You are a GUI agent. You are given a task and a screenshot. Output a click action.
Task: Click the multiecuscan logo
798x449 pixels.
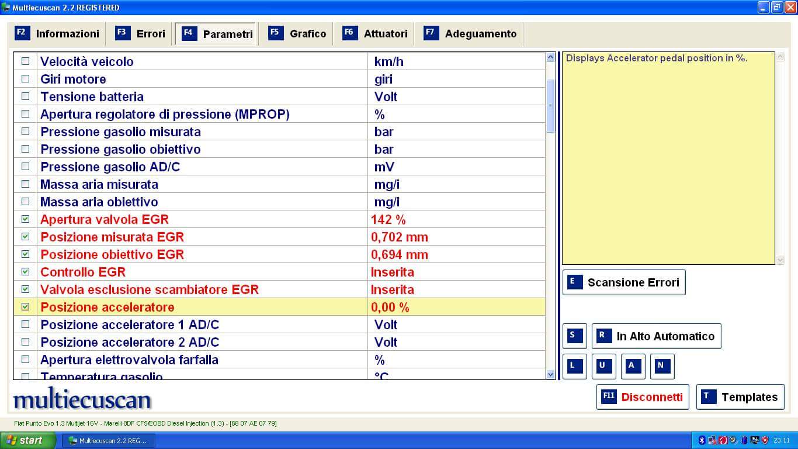[x=82, y=399]
